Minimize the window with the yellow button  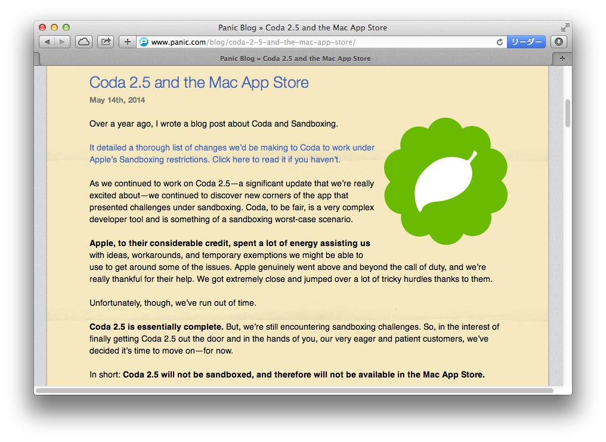click(x=54, y=27)
